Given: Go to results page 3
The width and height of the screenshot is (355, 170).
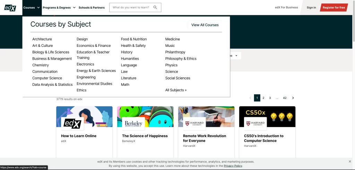Looking at the screenshot, I should (x=270, y=98).
